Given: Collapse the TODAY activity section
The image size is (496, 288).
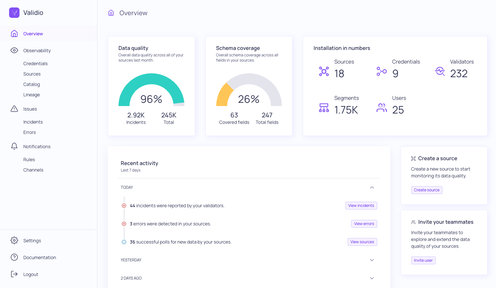Looking at the screenshot, I should click(x=372, y=187).
